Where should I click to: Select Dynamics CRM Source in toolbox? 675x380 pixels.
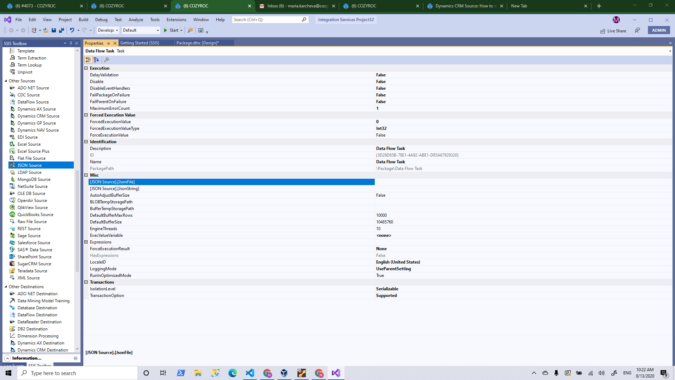pos(38,116)
